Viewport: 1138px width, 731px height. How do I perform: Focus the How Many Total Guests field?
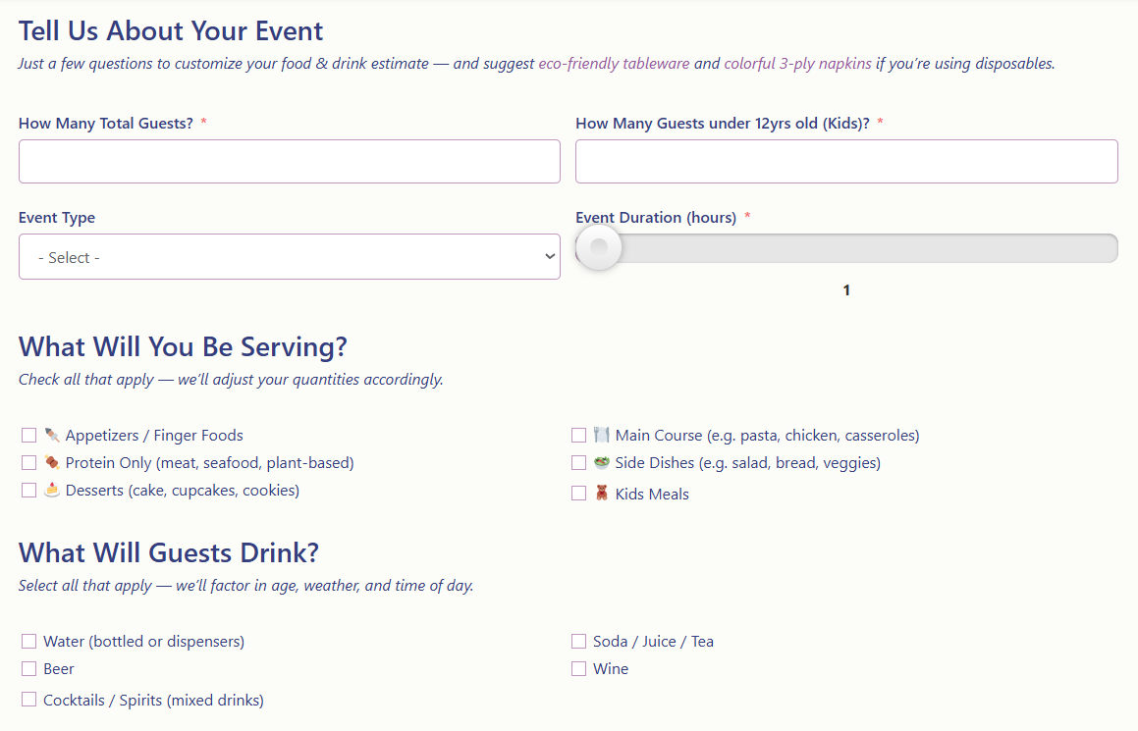click(x=290, y=161)
